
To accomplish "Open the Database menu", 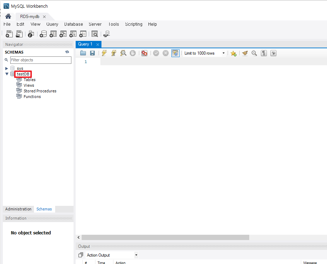I will click(x=74, y=24).
